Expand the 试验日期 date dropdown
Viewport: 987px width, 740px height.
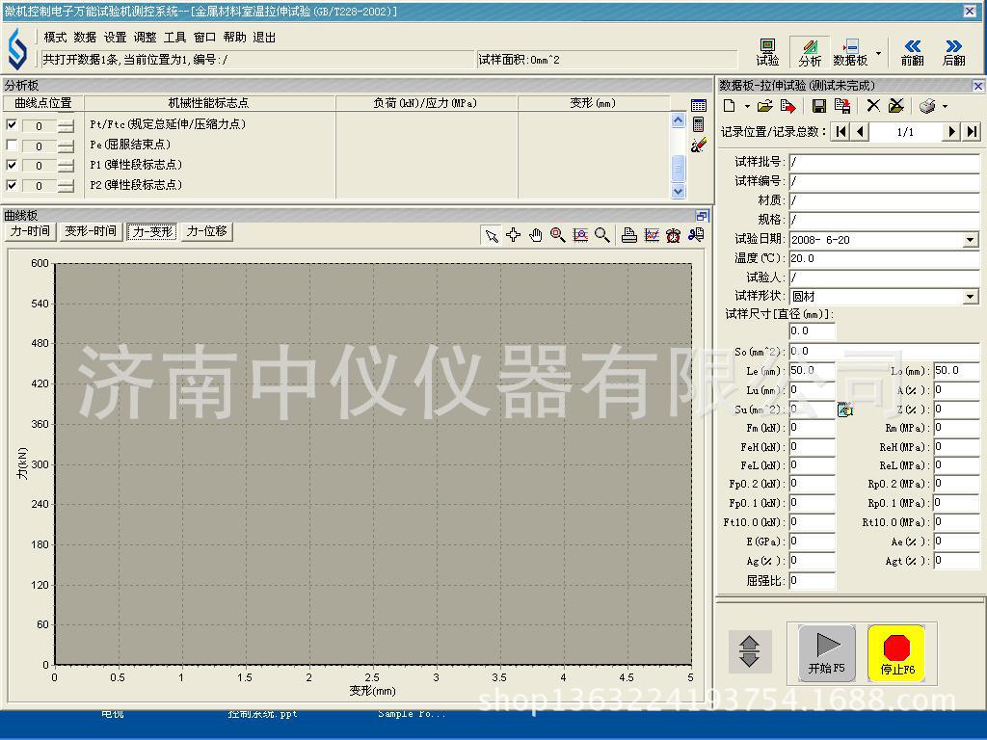click(970, 240)
